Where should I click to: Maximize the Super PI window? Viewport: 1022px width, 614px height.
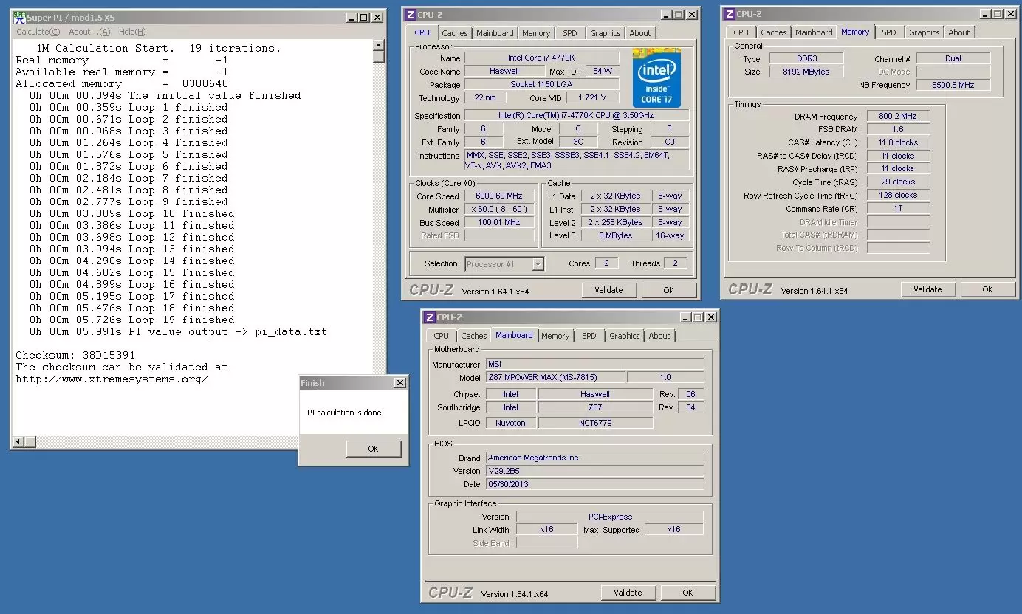click(x=363, y=18)
